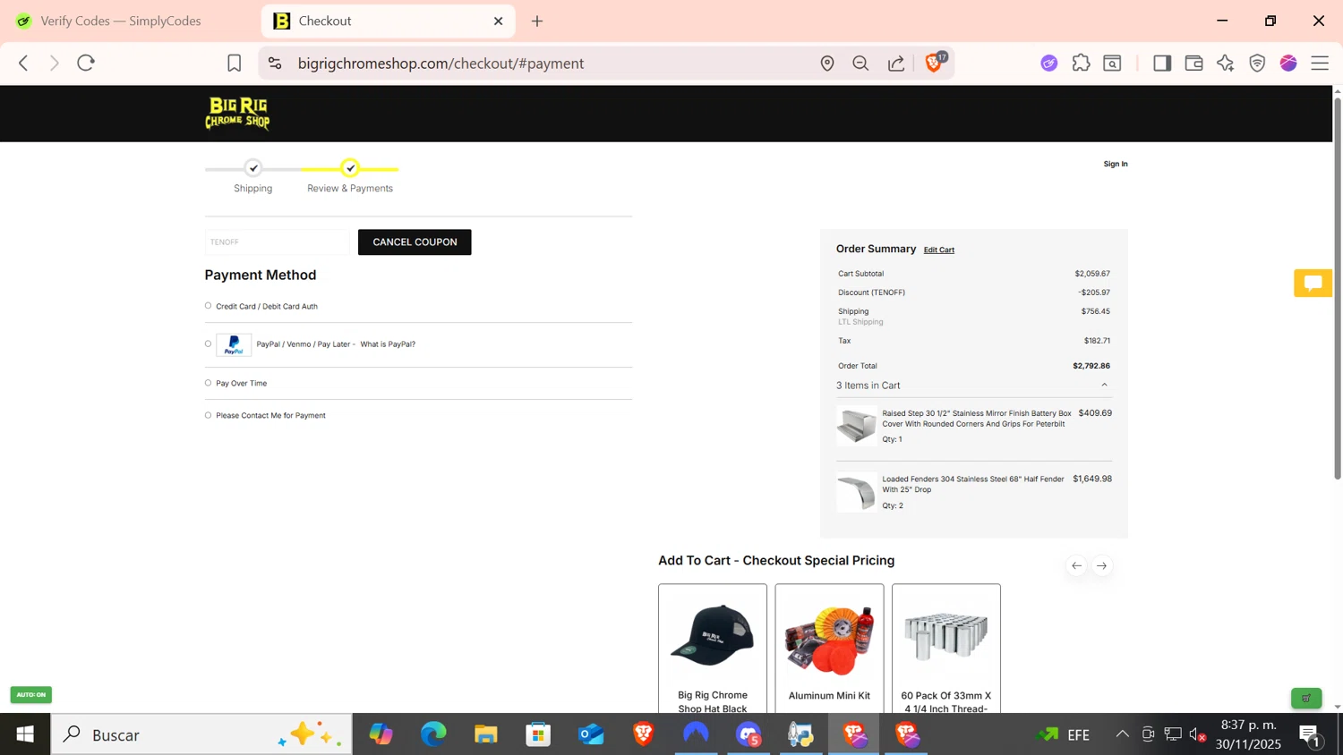Open File Explorer from taskbar
1343x755 pixels.
click(486, 735)
